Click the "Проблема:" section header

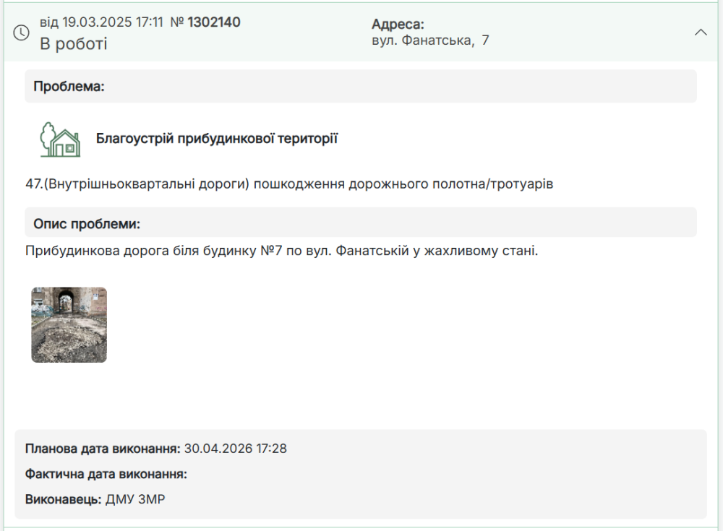(x=361, y=86)
